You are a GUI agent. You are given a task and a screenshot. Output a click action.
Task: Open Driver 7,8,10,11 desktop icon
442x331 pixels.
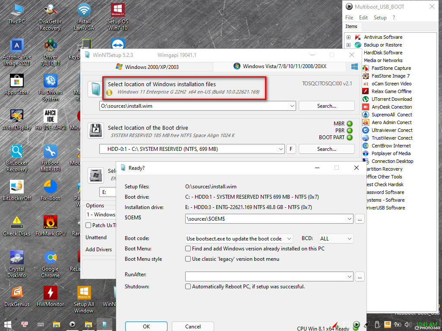(51, 53)
